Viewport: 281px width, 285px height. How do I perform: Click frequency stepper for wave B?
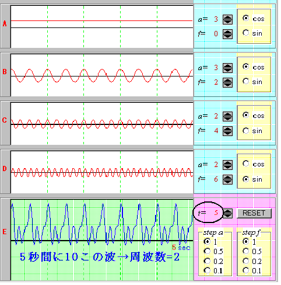[x=227, y=82]
